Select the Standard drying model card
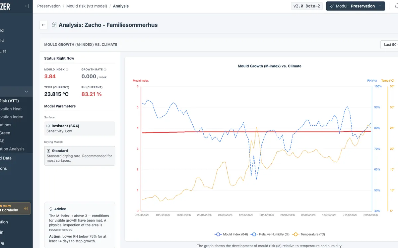Viewport: 398px width, 248px height. click(80, 156)
